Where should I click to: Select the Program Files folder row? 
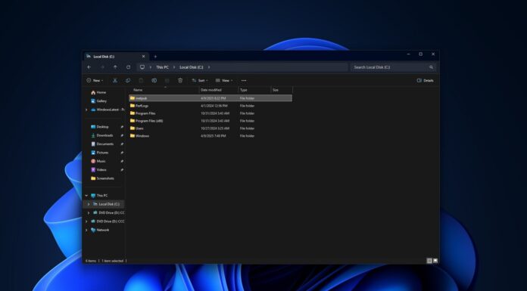pos(210,113)
